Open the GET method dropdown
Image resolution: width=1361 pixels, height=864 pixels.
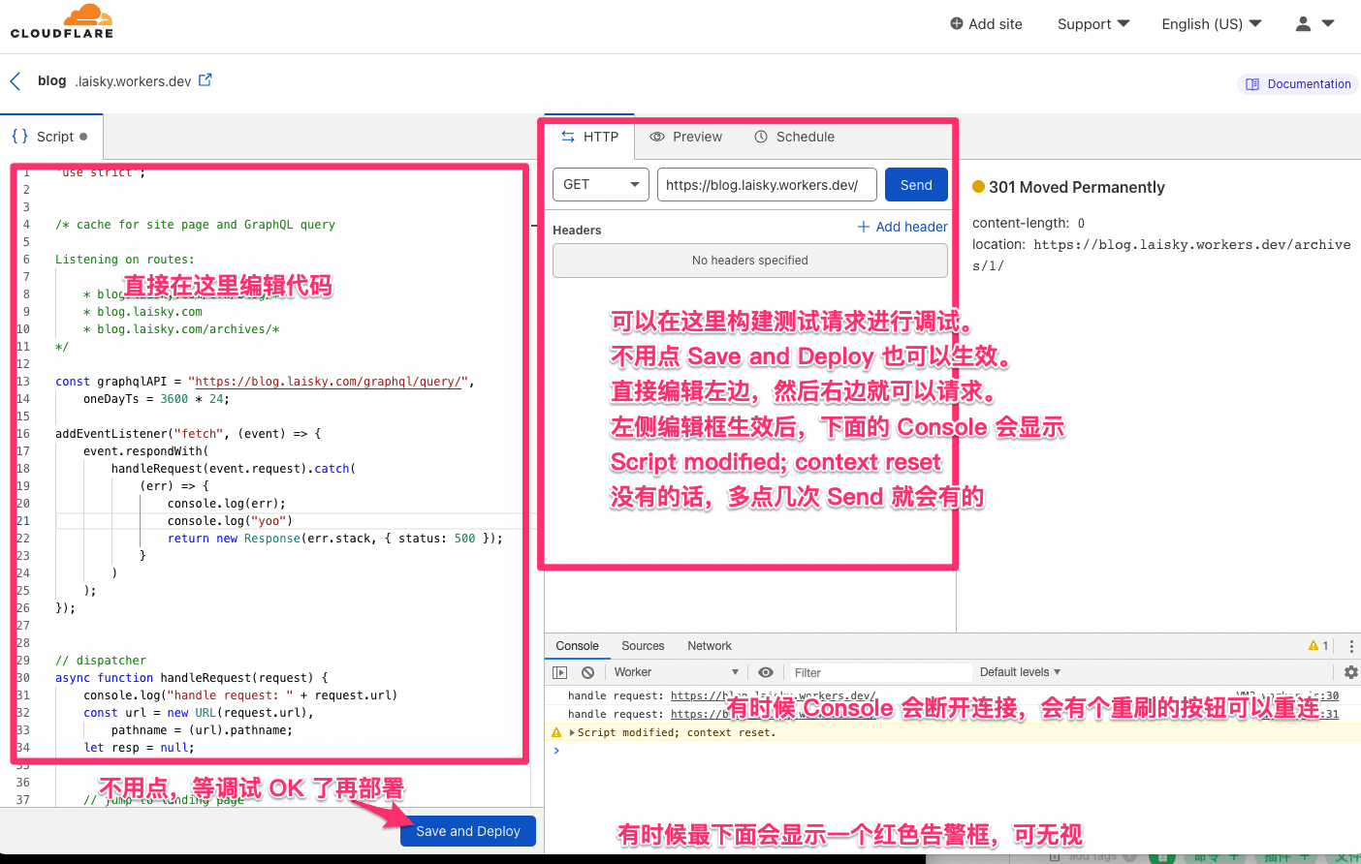point(600,185)
